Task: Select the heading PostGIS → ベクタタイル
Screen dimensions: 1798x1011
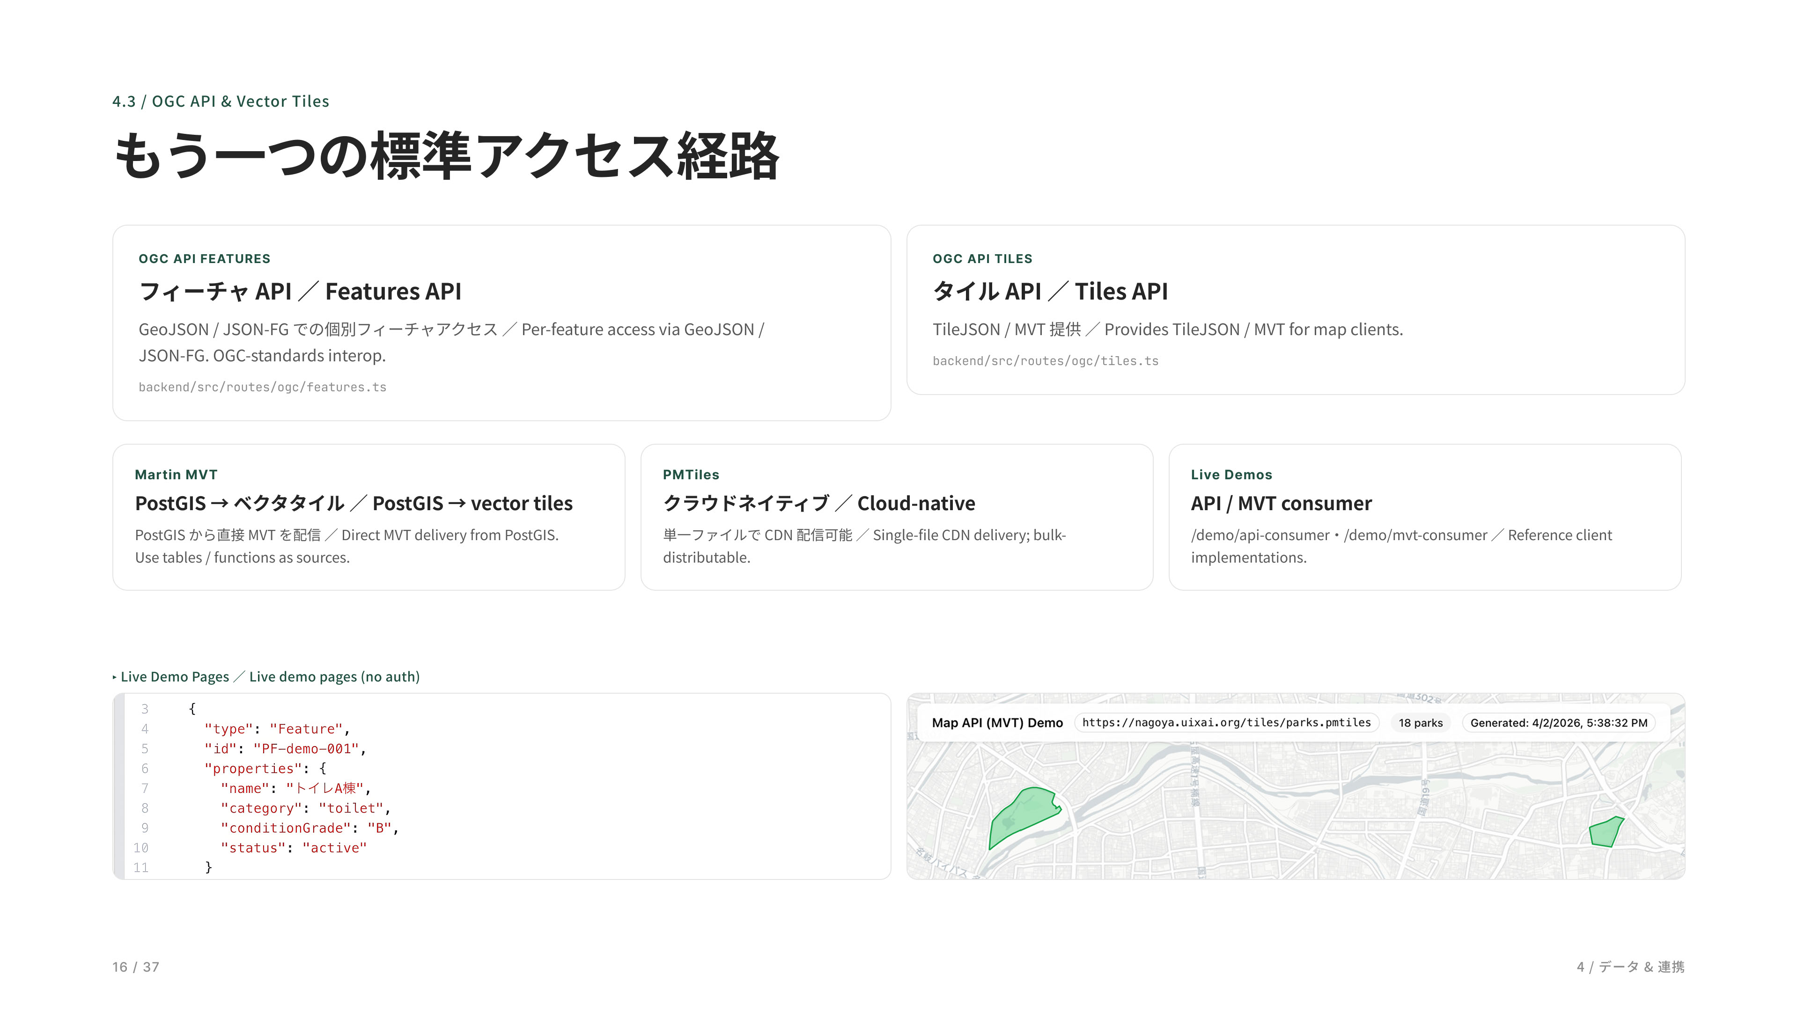Action: (x=353, y=503)
